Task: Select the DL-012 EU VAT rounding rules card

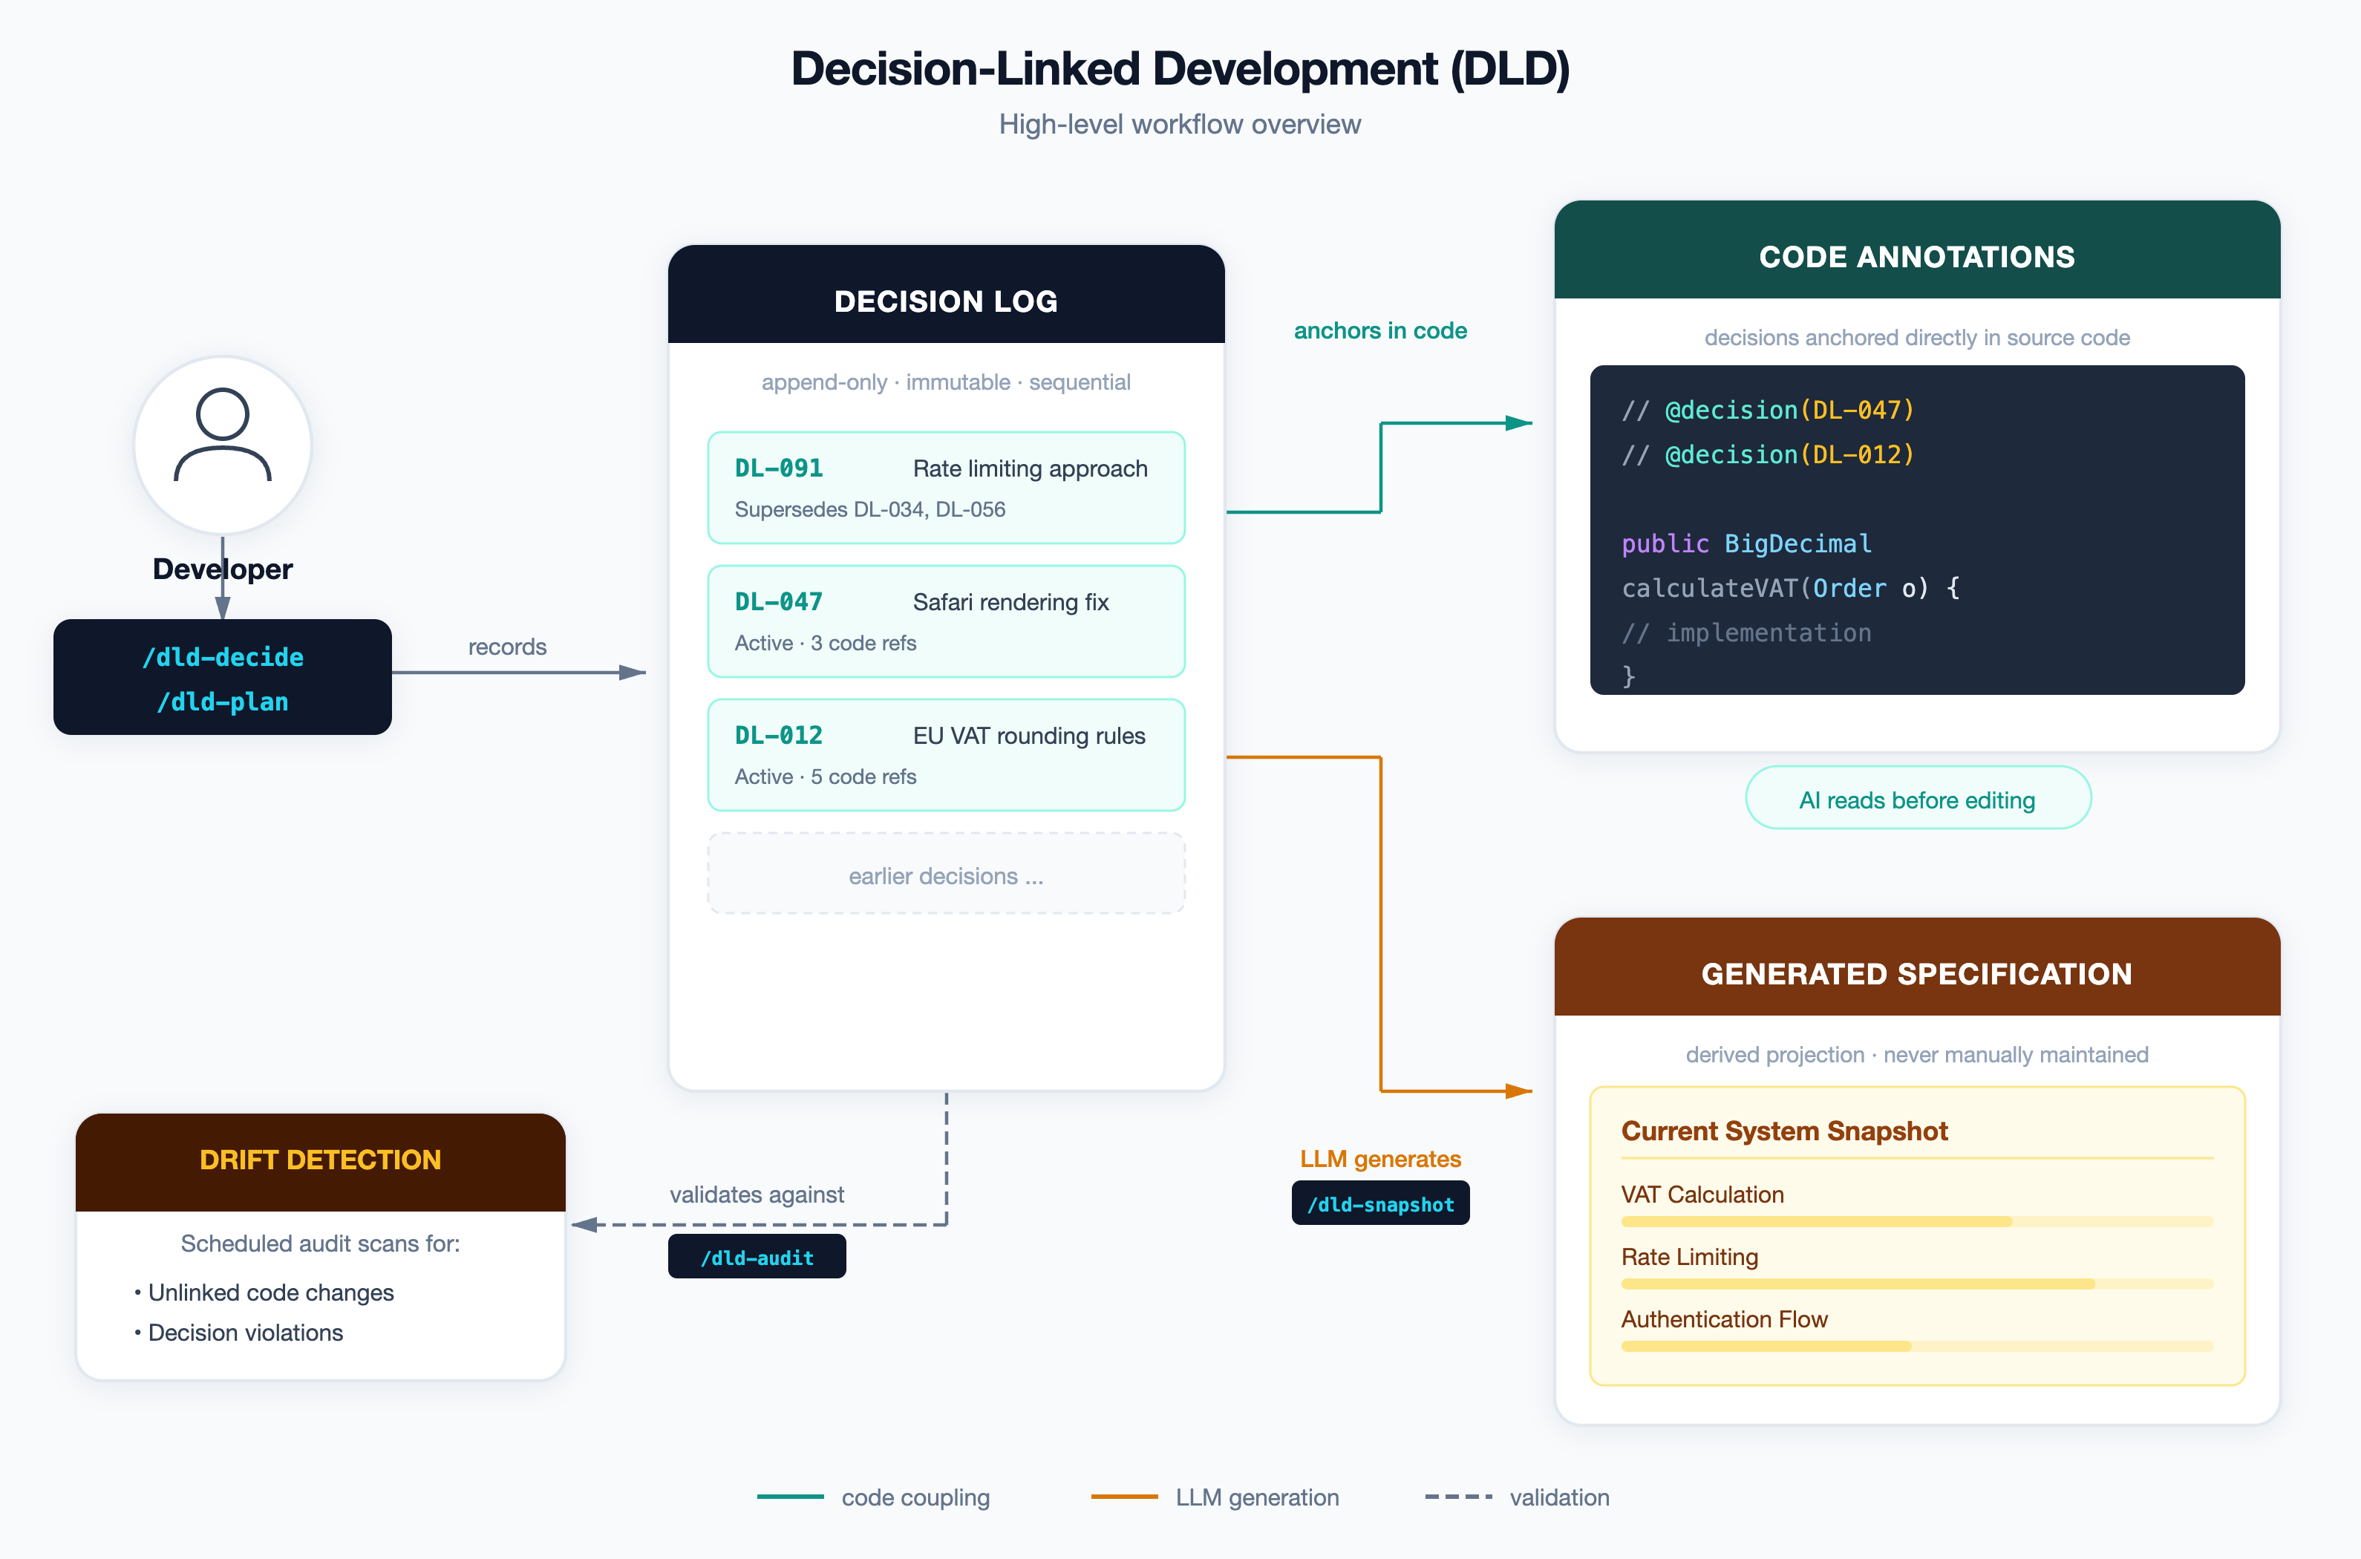Action: [x=945, y=755]
